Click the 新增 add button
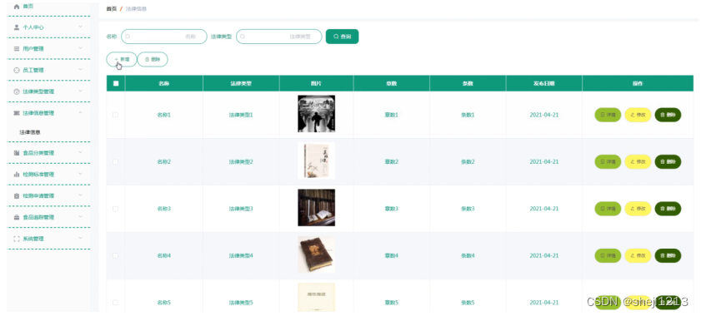 (x=122, y=59)
